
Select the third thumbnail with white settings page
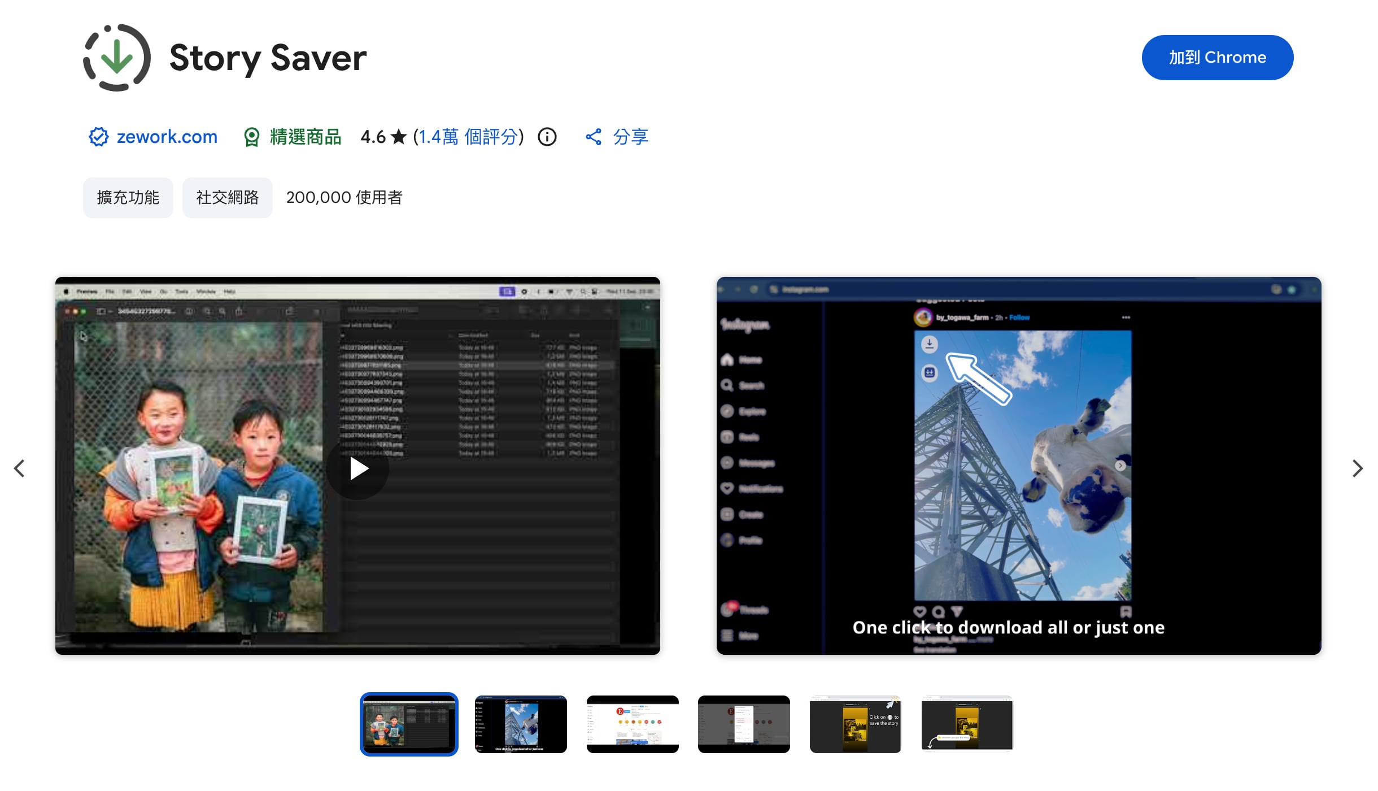633,724
